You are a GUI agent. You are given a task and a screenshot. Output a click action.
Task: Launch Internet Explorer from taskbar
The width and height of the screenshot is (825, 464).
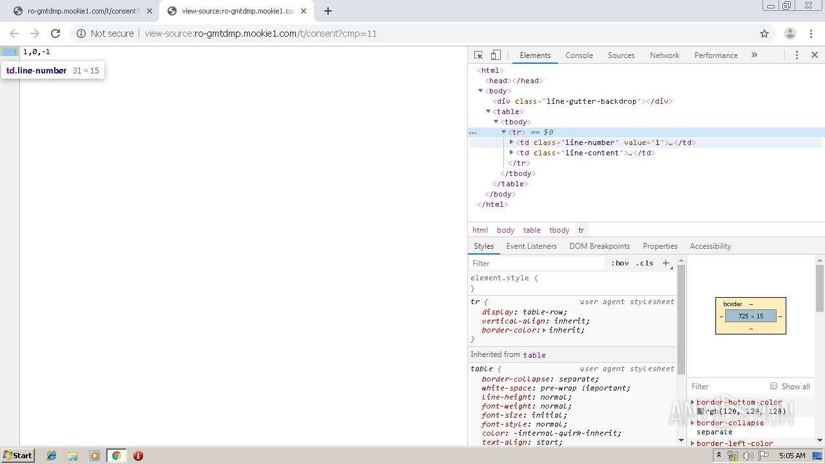point(52,456)
